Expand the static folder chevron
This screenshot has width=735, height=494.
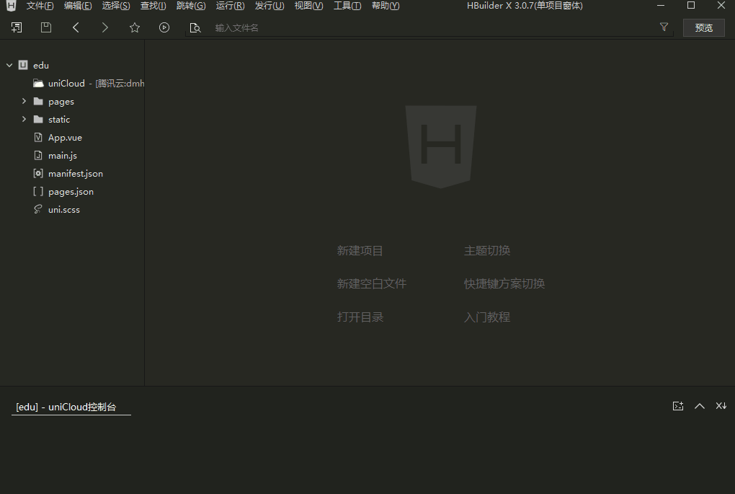pyautogui.click(x=24, y=119)
